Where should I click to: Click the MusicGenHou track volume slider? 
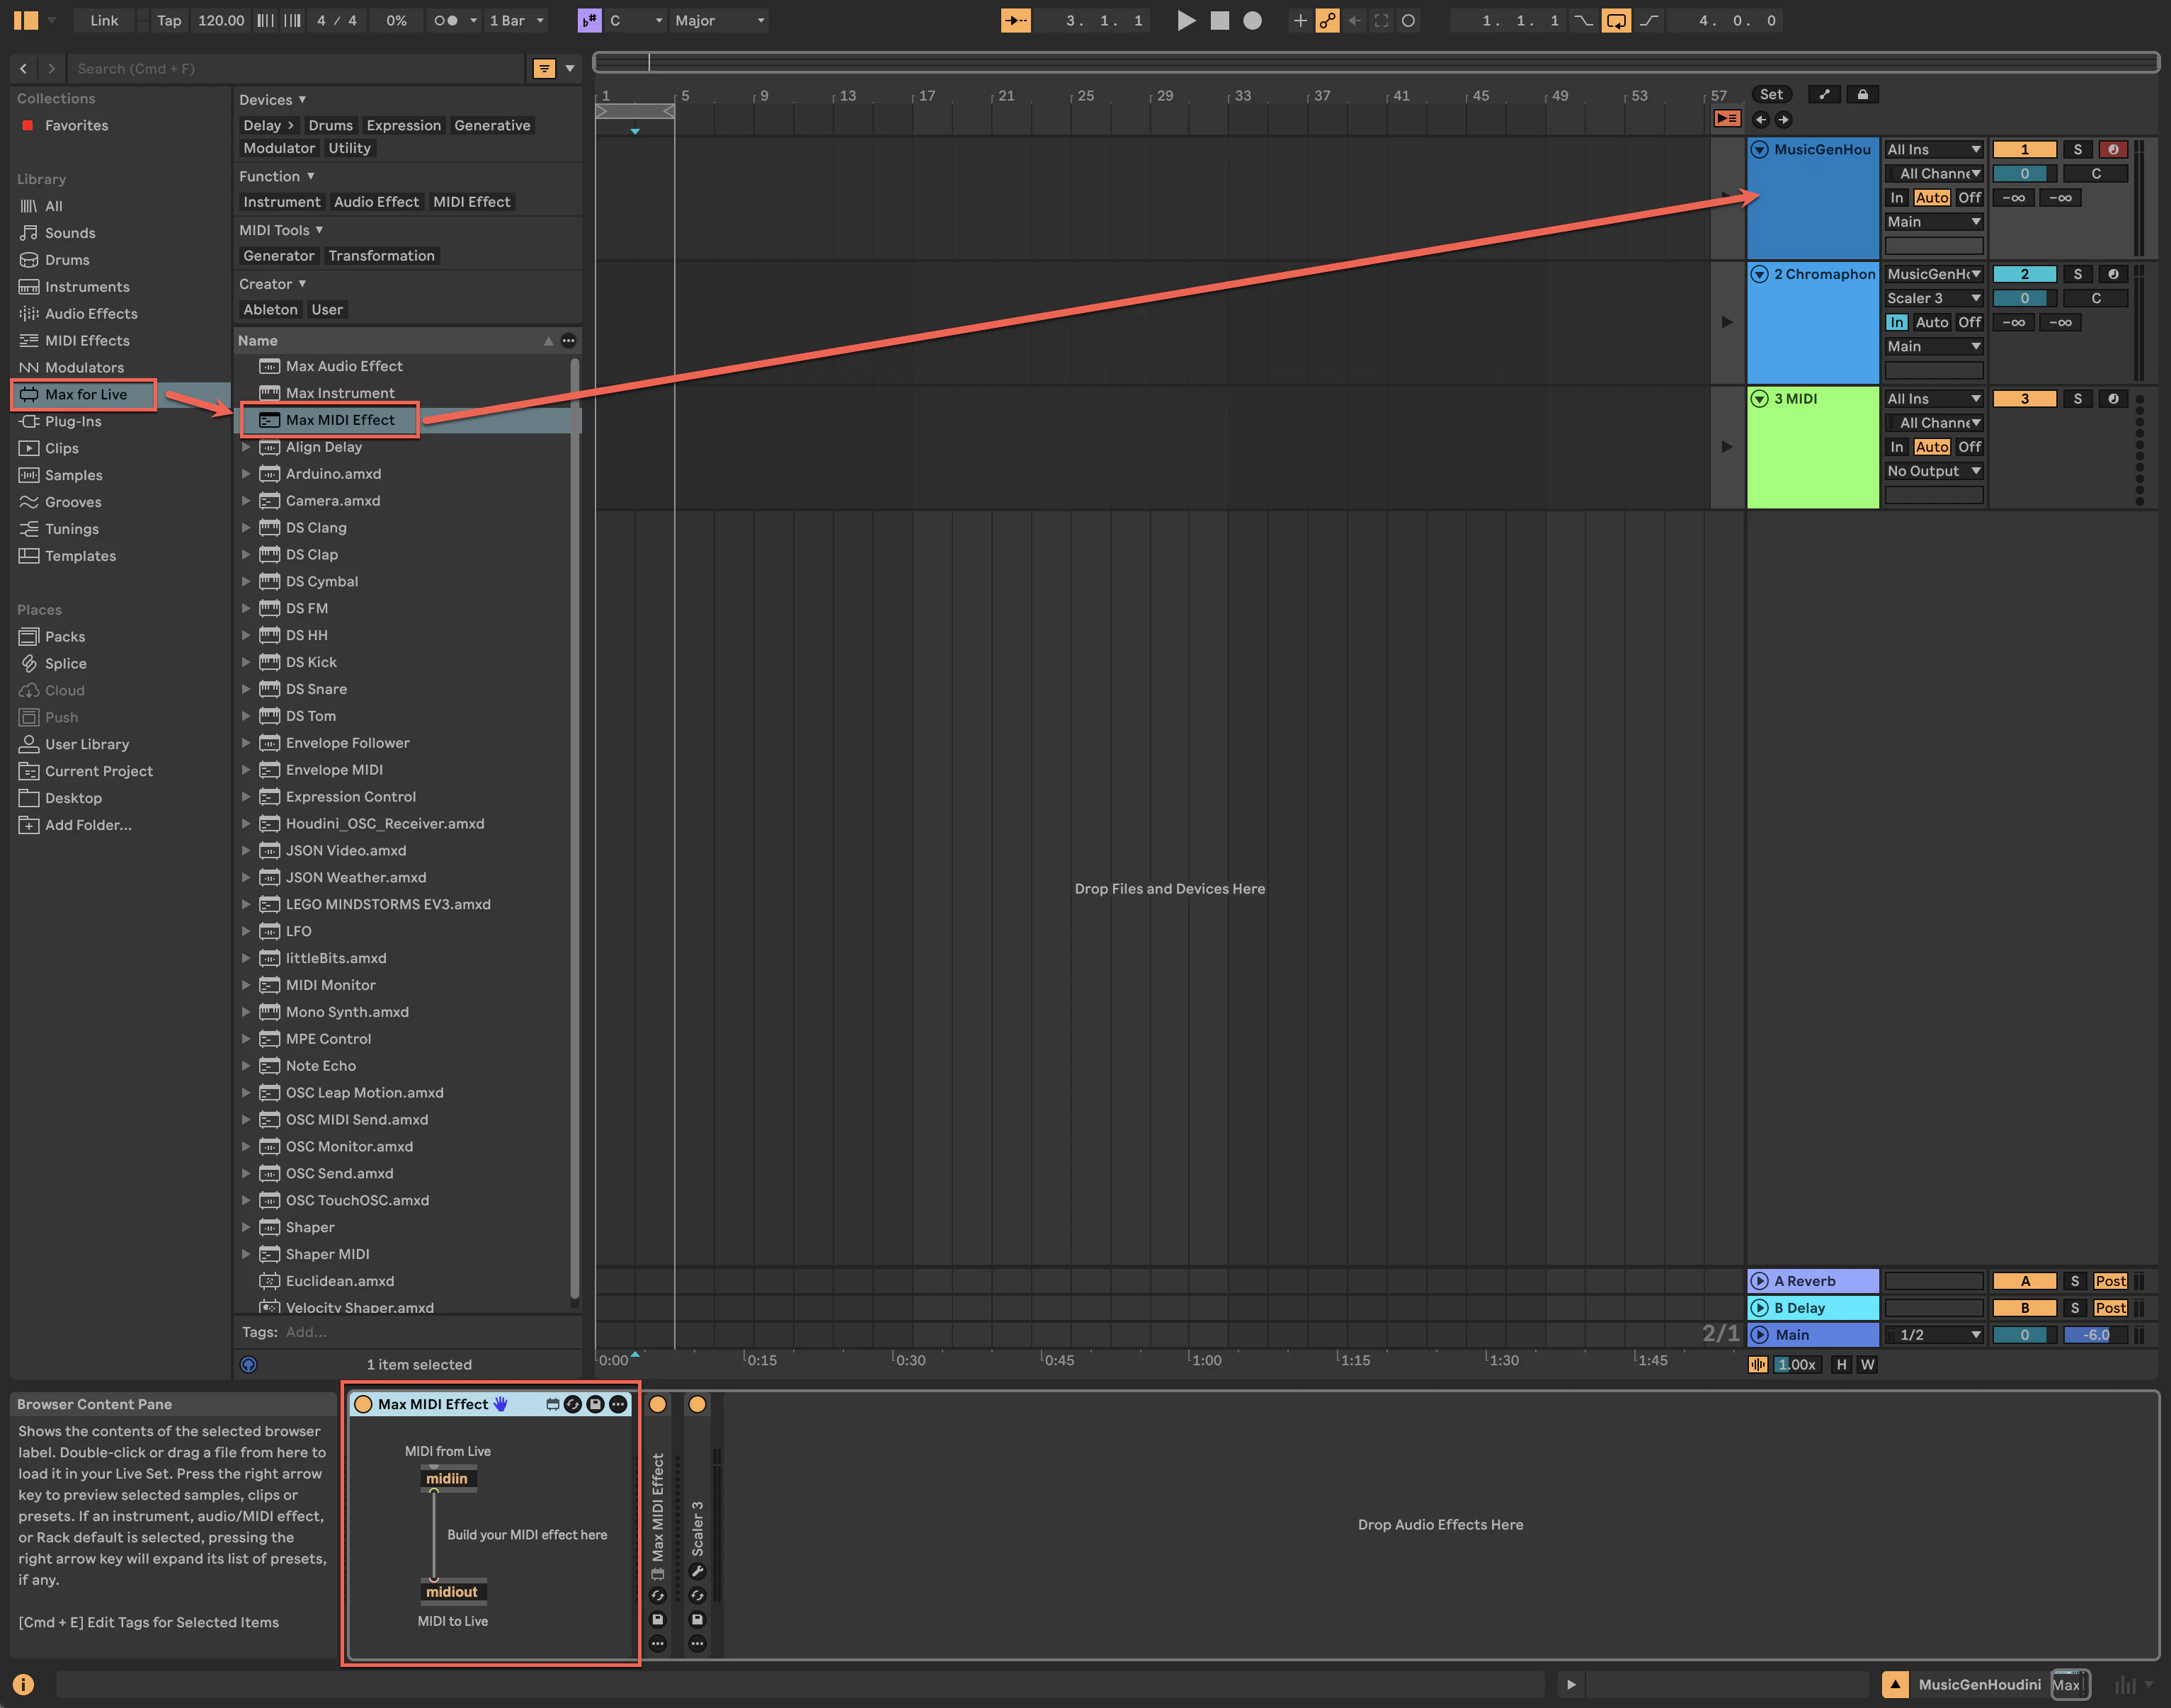[2024, 174]
